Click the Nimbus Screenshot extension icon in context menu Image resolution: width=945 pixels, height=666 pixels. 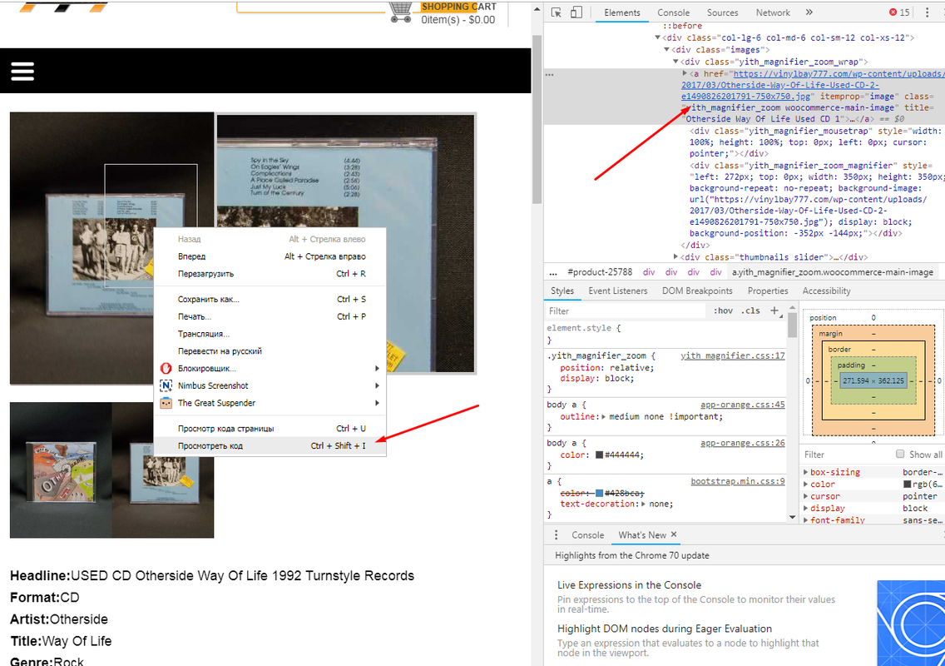pyautogui.click(x=166, y=385)
